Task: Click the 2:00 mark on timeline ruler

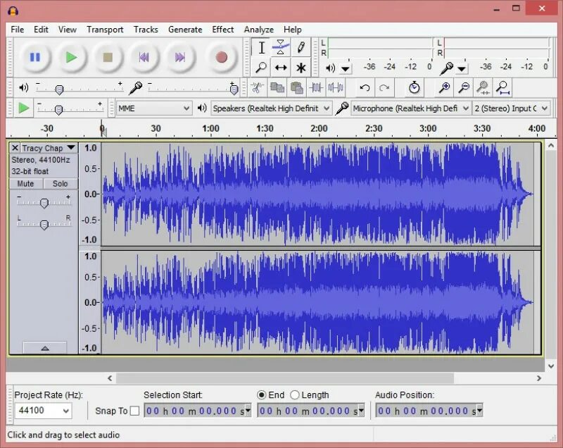Action: pos(319,128)
